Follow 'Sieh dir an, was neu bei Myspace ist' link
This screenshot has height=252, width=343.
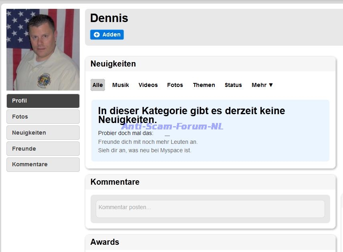pos(145,151)
